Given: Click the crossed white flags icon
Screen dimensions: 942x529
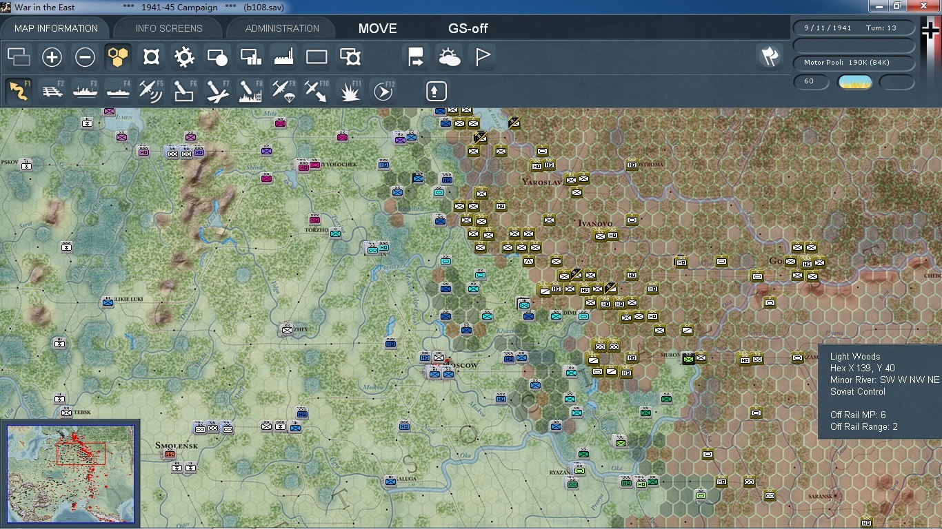Looking at the screenshot, I should click(x=769, y=56).
